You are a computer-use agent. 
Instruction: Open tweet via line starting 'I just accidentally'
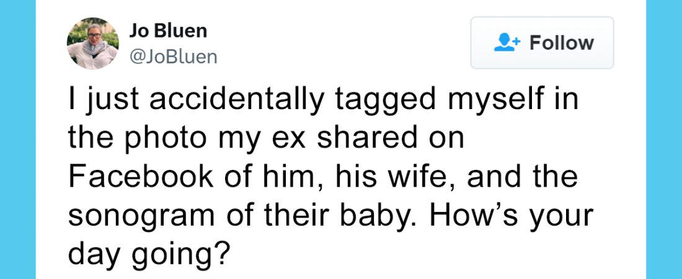tap(324, 100)
